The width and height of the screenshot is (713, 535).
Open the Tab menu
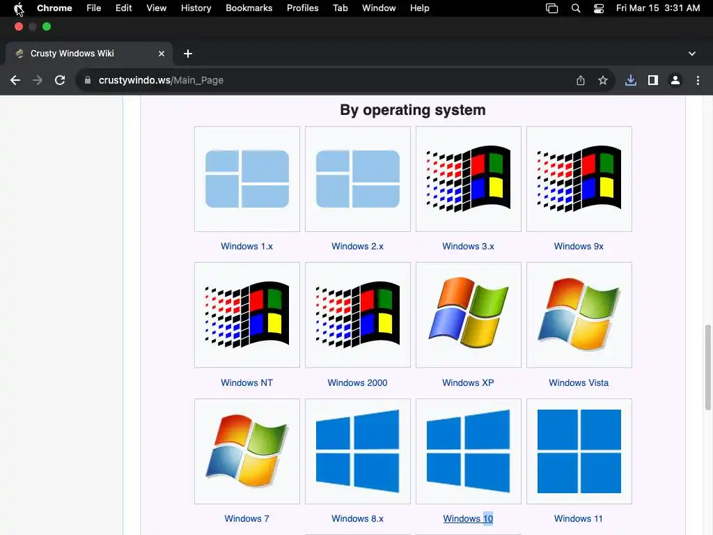click(340, 8)
